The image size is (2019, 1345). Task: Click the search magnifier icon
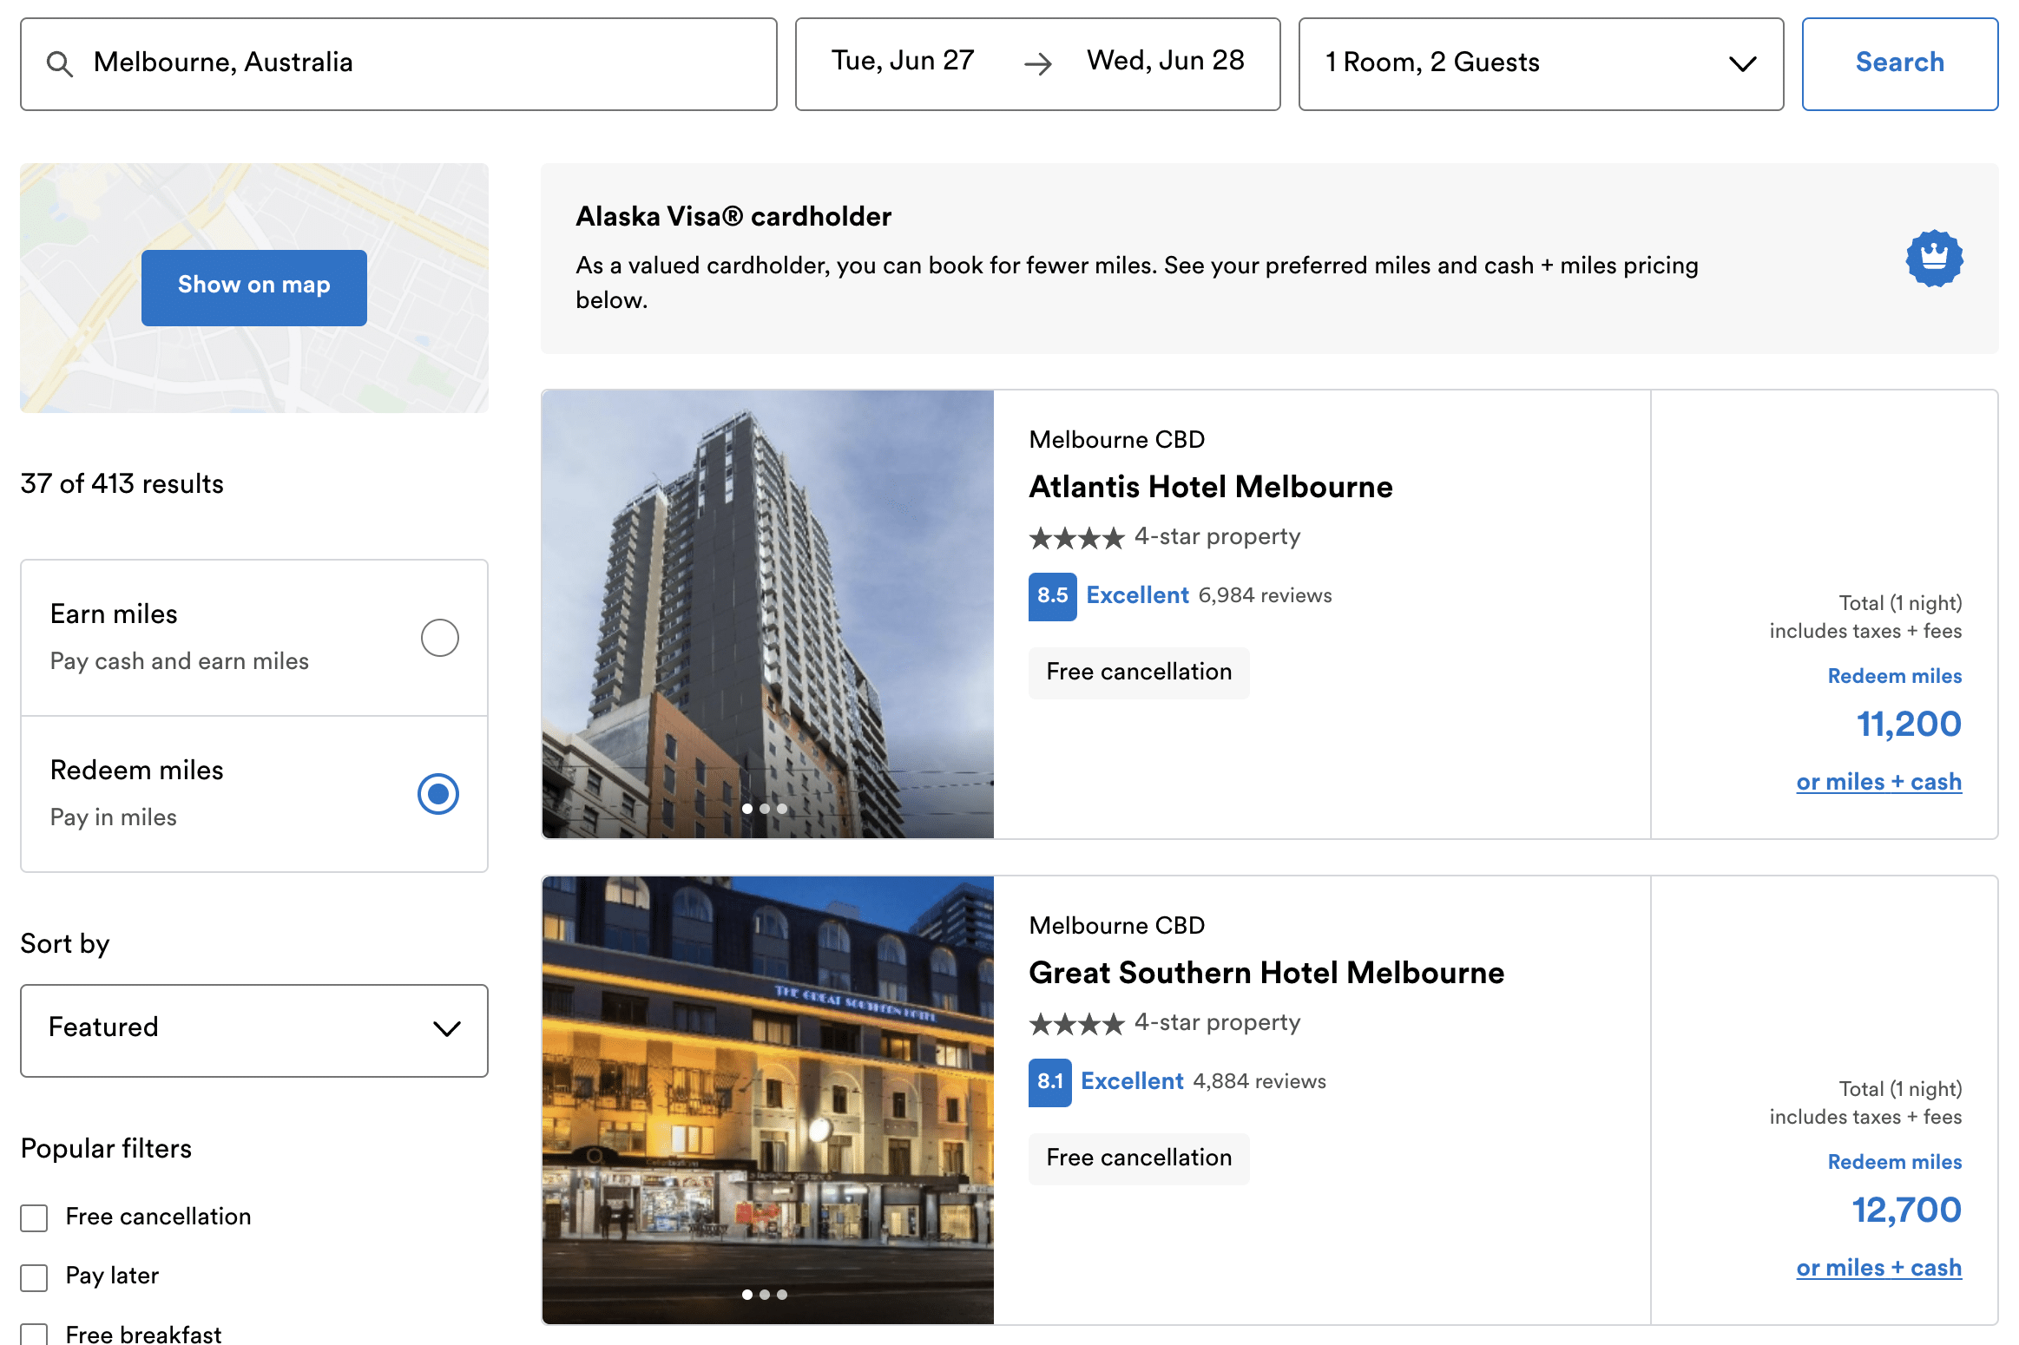[x=59, y=63]
